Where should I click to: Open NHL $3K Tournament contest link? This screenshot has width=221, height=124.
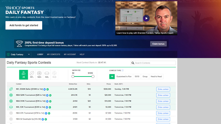[30, 107]
